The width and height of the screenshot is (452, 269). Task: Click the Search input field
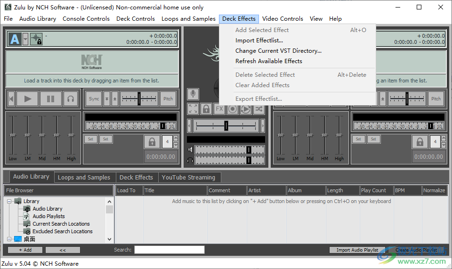coord(169,250)
